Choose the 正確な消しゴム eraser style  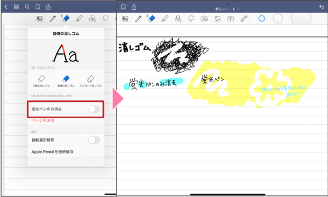click(x=41, y=81)
